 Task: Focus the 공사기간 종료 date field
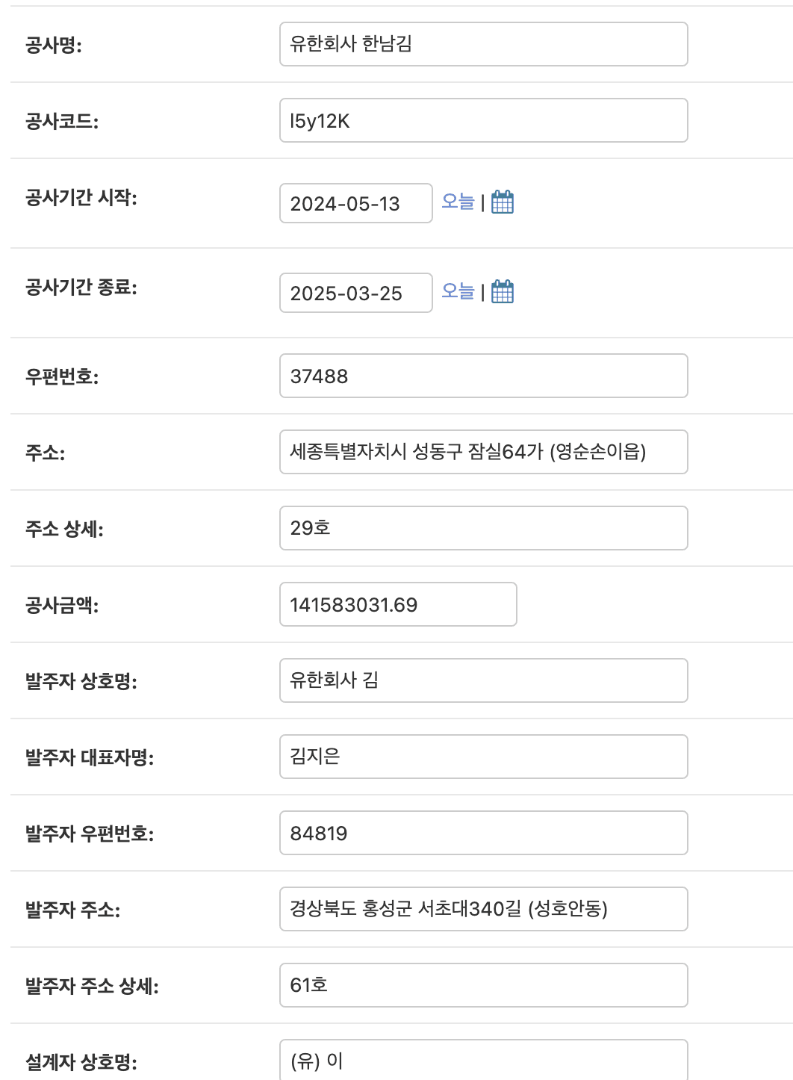(355, 293)
